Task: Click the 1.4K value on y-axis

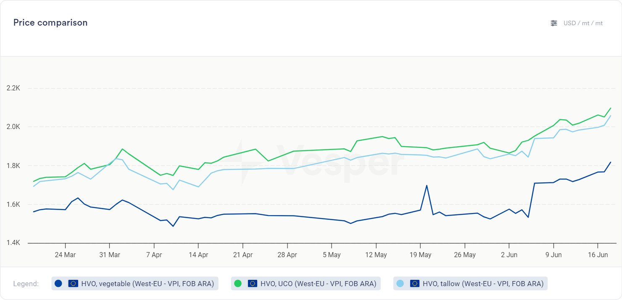Action: pyautogui.click(x=13, y=243)
